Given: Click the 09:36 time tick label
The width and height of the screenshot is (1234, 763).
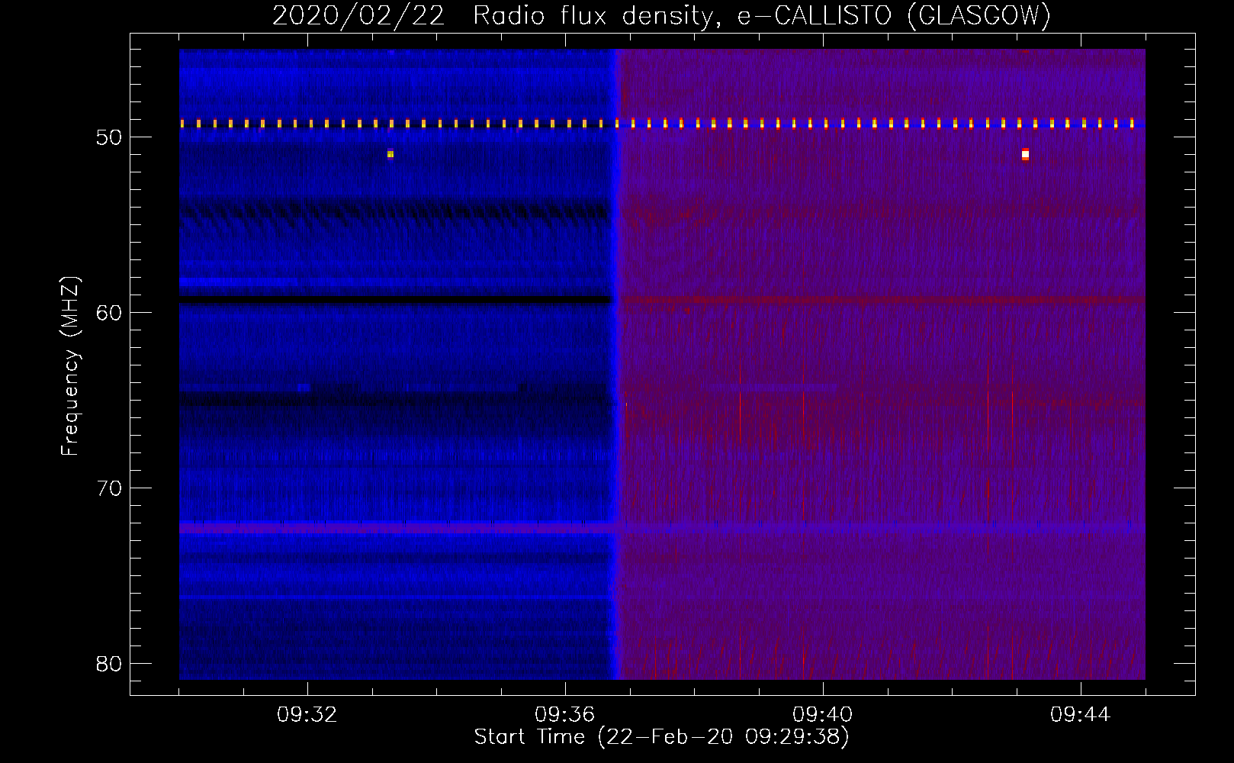Looking at the screenshot, I should (x=565, y=715).
